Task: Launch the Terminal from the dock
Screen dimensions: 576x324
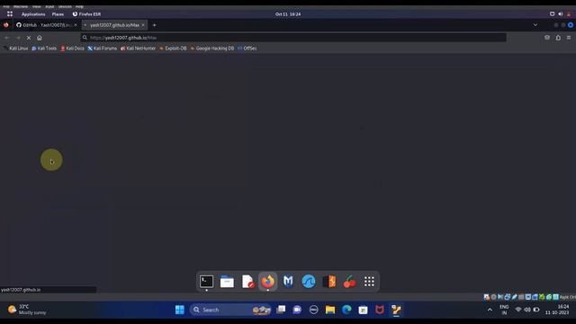Action: [206, 282]
